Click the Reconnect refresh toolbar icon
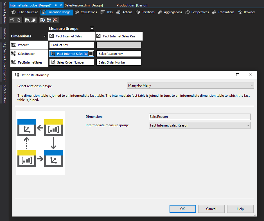Screen dimensions: 264x221 pyautogui.click(x=19, y=20)
